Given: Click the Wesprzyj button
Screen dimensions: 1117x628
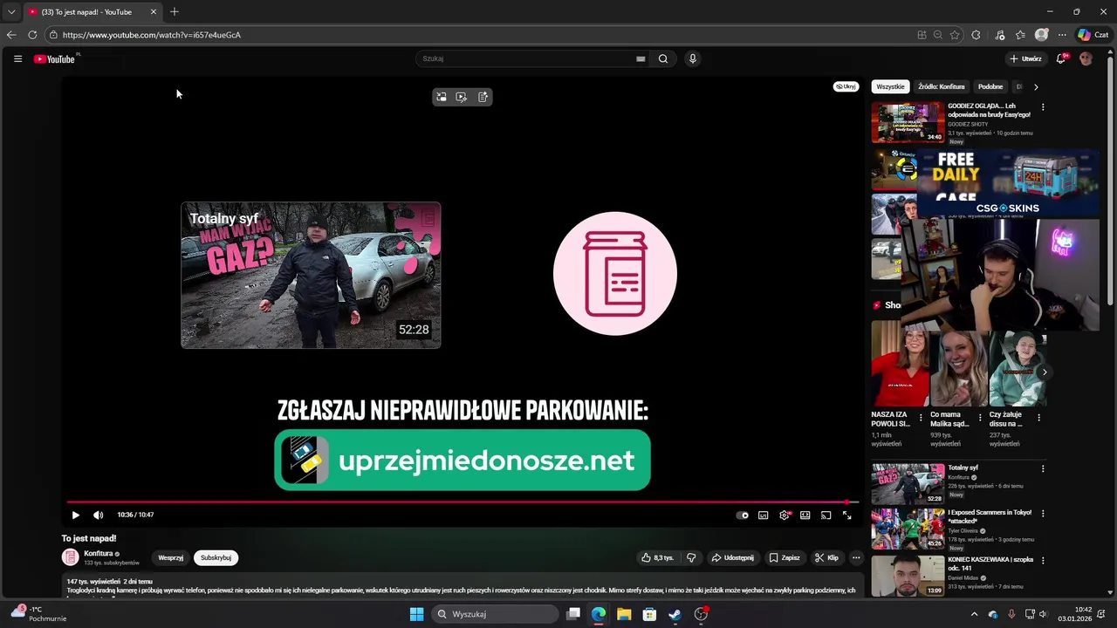Looking at the screenshot, I should (171, 557).
